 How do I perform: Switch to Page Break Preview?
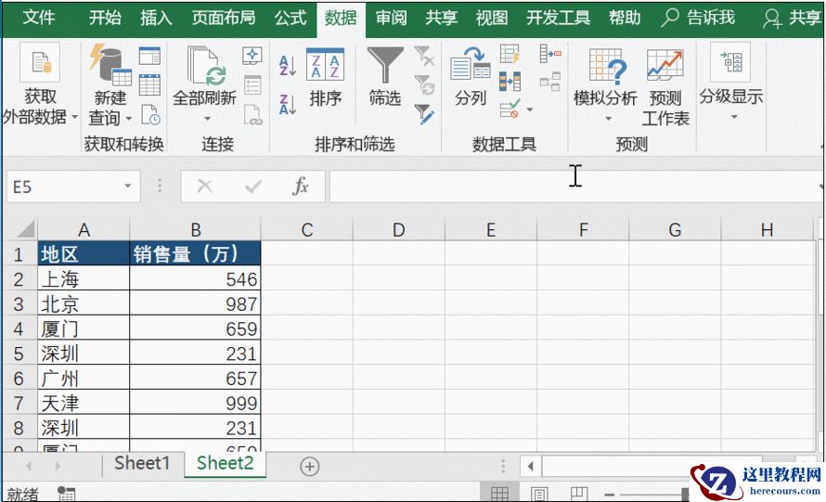[579, 494]
